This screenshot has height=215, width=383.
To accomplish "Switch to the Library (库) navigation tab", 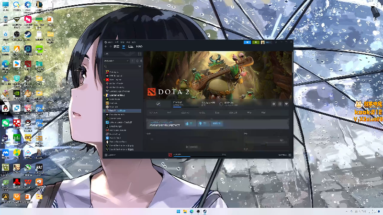I will coord(124,46).
